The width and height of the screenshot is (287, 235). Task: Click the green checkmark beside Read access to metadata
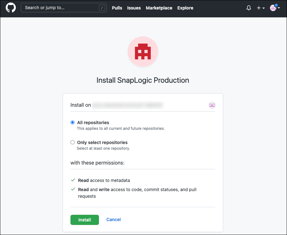tap(73, 180)
